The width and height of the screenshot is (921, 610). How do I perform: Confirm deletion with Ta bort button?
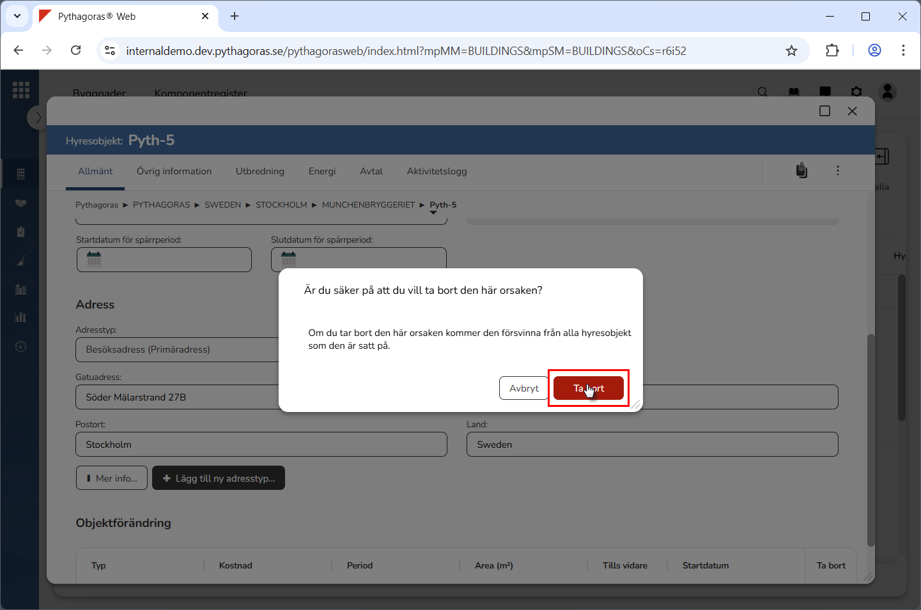coord(588,388)
